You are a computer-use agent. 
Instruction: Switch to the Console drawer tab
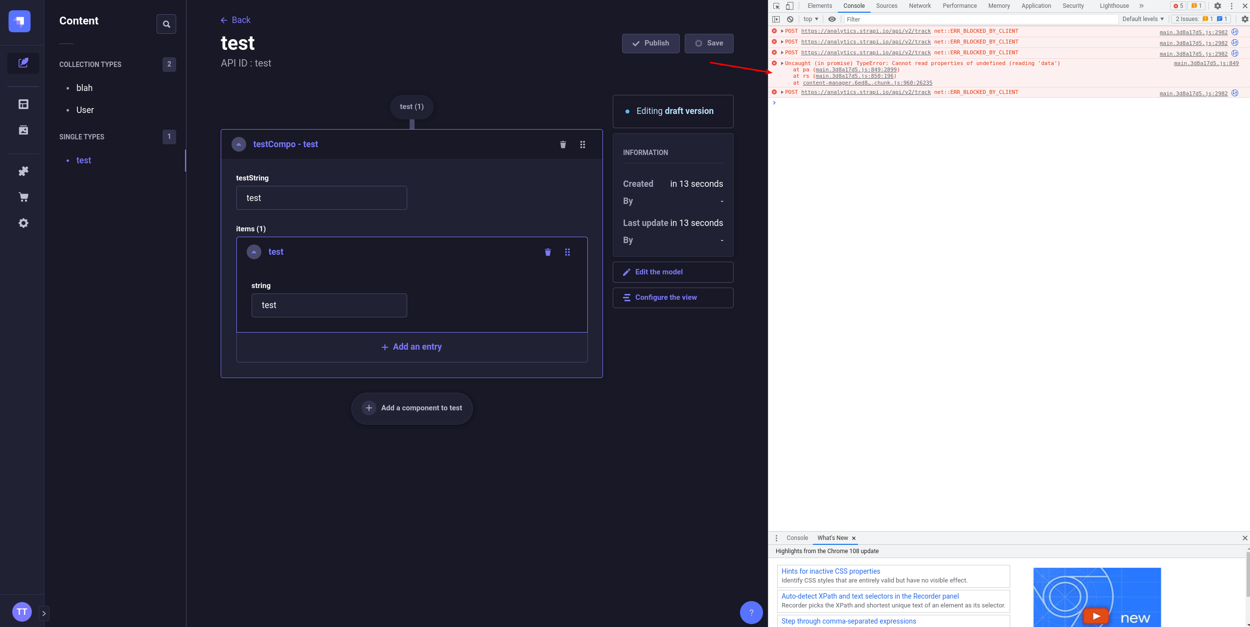(x=796, y=538)
